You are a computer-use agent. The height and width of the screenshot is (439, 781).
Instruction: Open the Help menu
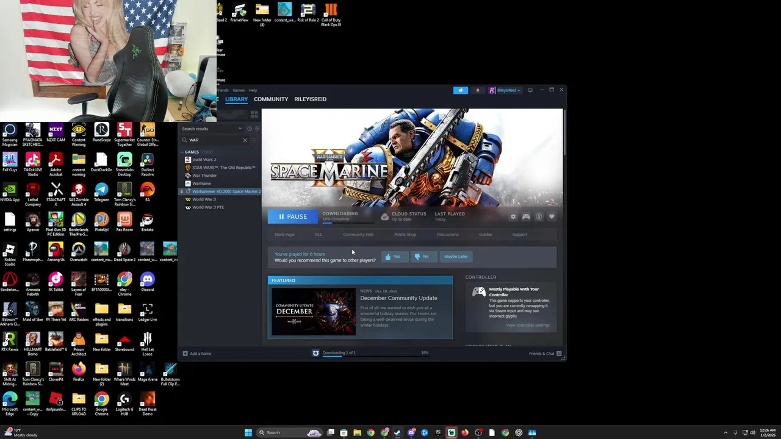pos(253,90)
